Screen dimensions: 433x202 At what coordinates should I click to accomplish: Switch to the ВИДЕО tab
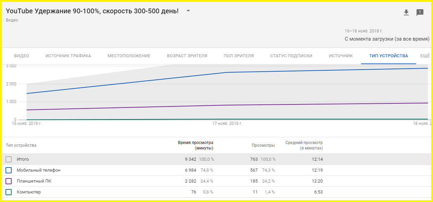point(22,56)
